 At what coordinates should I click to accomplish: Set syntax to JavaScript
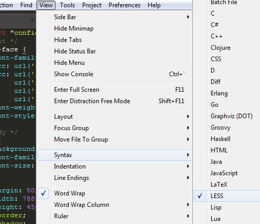pos(227,173)
